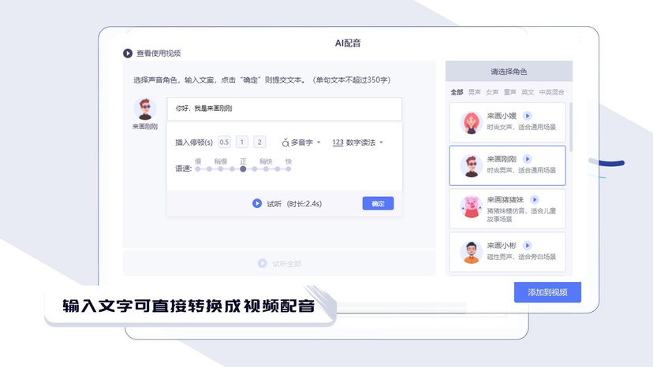The height and width of the screenshot is (367, 653).
Task: Play sample for 来画小彬 voice
Action: (528, 245)
